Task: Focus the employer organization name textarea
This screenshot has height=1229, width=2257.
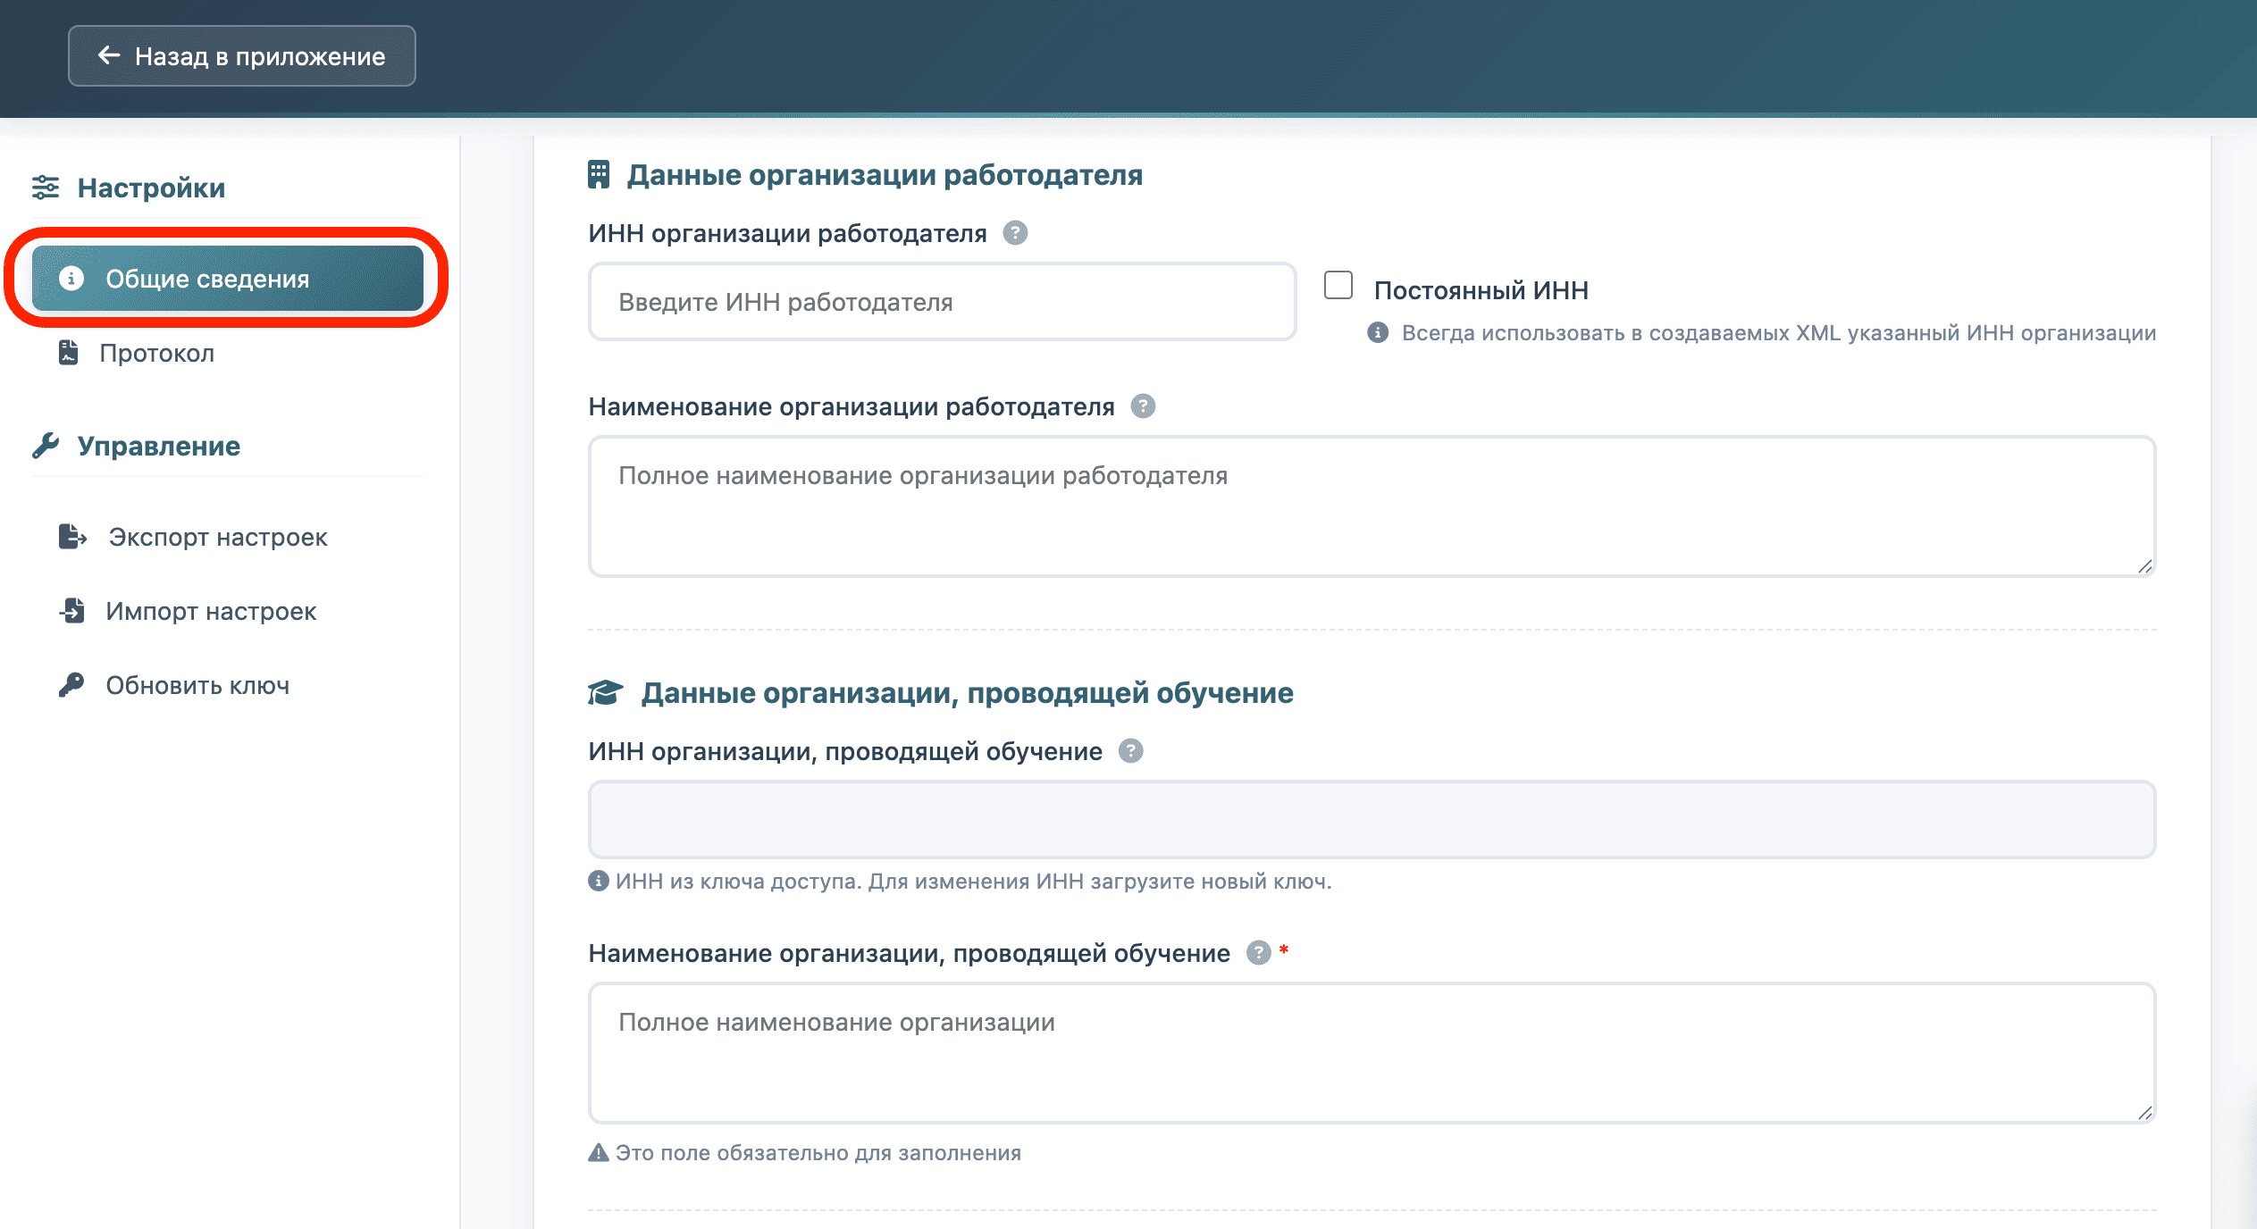Action: (x=1372, y=506)
